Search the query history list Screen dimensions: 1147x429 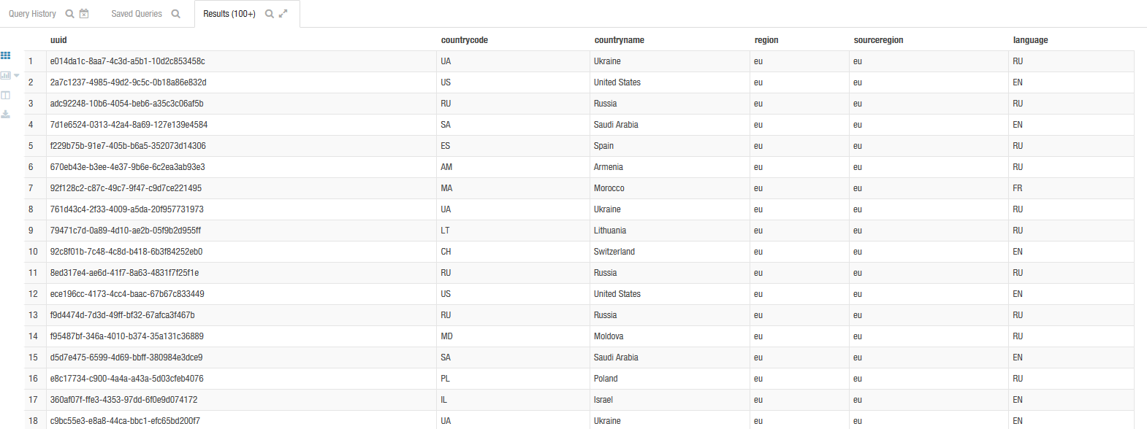coord(69,14)
